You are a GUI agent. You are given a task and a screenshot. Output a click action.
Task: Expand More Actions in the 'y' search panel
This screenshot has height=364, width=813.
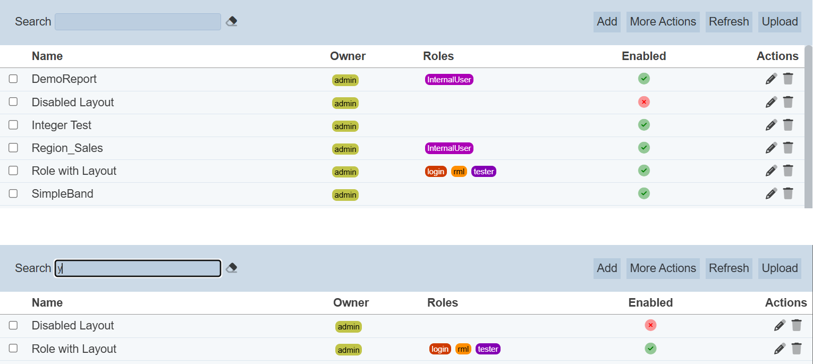663,268
